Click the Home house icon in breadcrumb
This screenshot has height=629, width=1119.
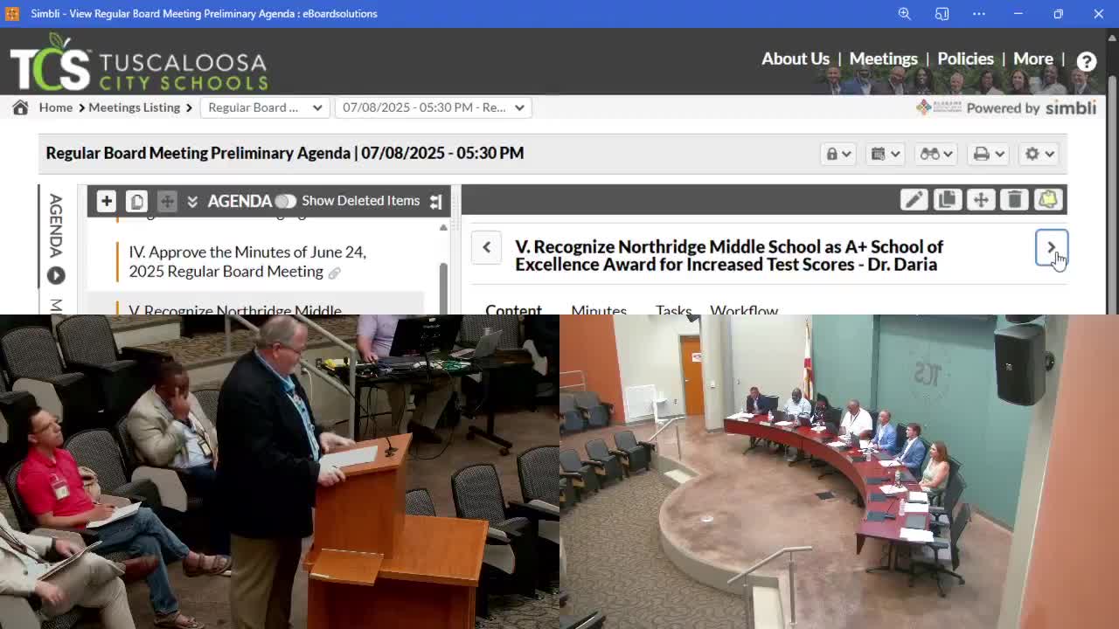pyautogui.click(x=20, y=107)
